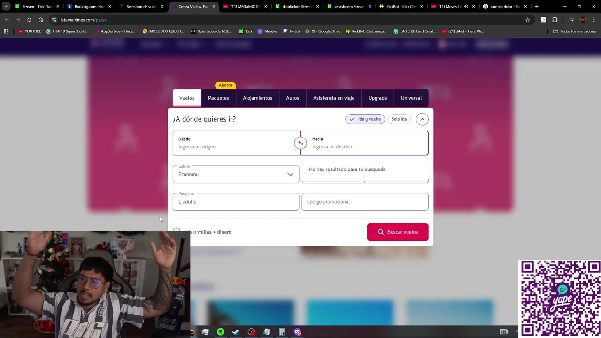Open the Razer green taskbar icon
601x338 pixels.
point(220,332)
